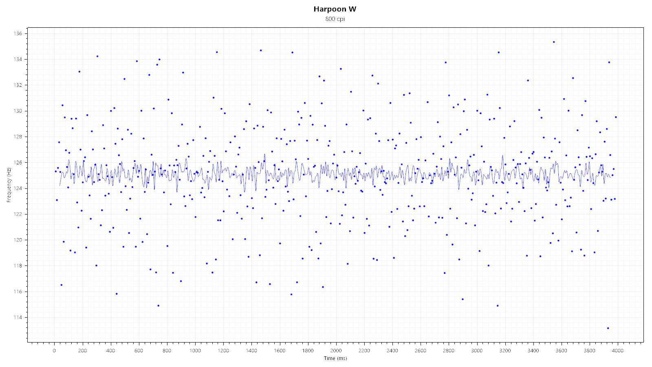Click the y-axis value 132
652x367 pixels.
pyautogui.click(x=18, y=85)
